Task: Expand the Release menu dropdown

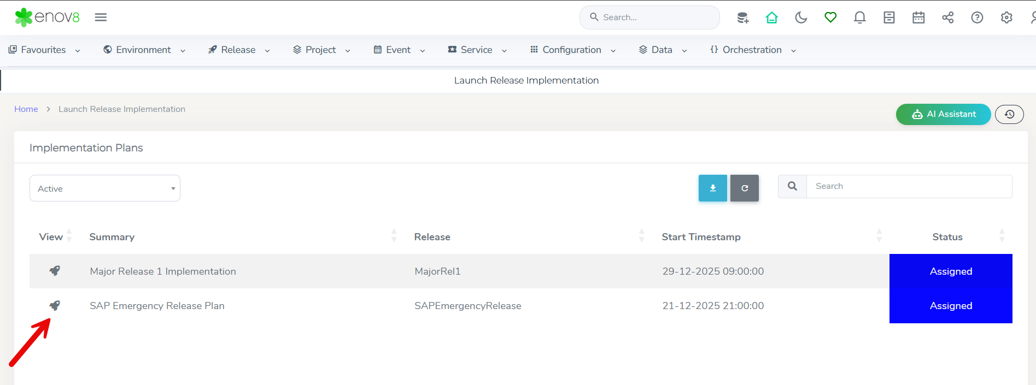Action: pos(239,50)
